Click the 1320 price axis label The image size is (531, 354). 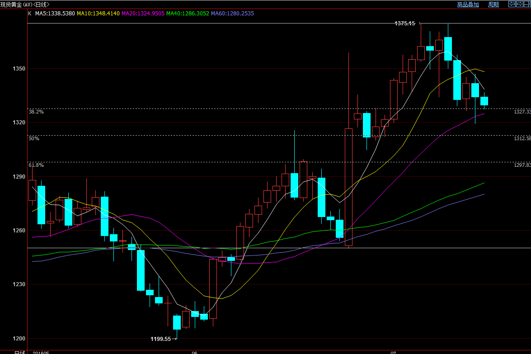tap(19, 123)
